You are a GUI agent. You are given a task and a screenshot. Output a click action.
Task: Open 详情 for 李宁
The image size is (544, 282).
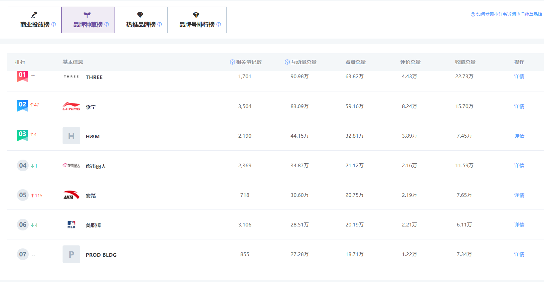(519, 106)
